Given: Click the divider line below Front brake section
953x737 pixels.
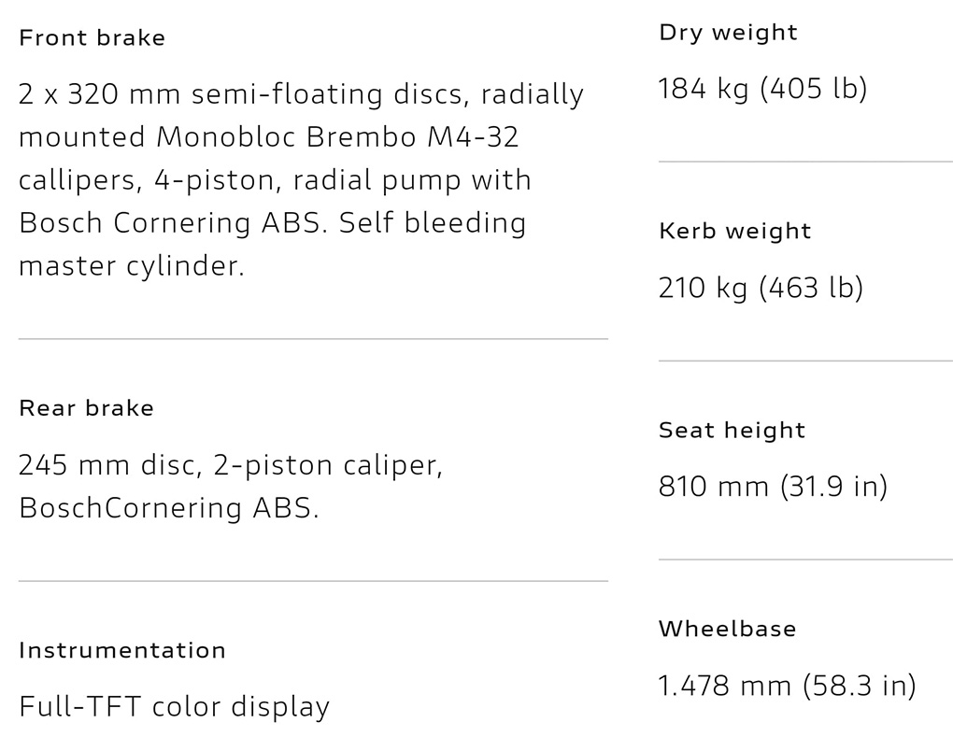Looking at the screenshot, I should (313, 339).
